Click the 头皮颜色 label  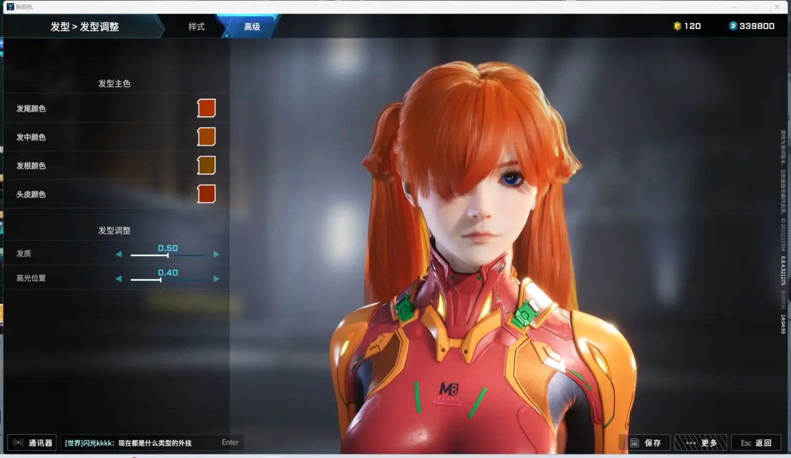point(31,194)
